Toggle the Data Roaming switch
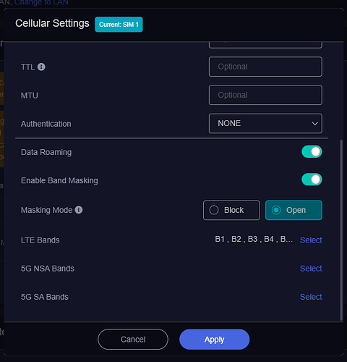The width and height of the screenshot is (347, 362). [x=312, y=152]
